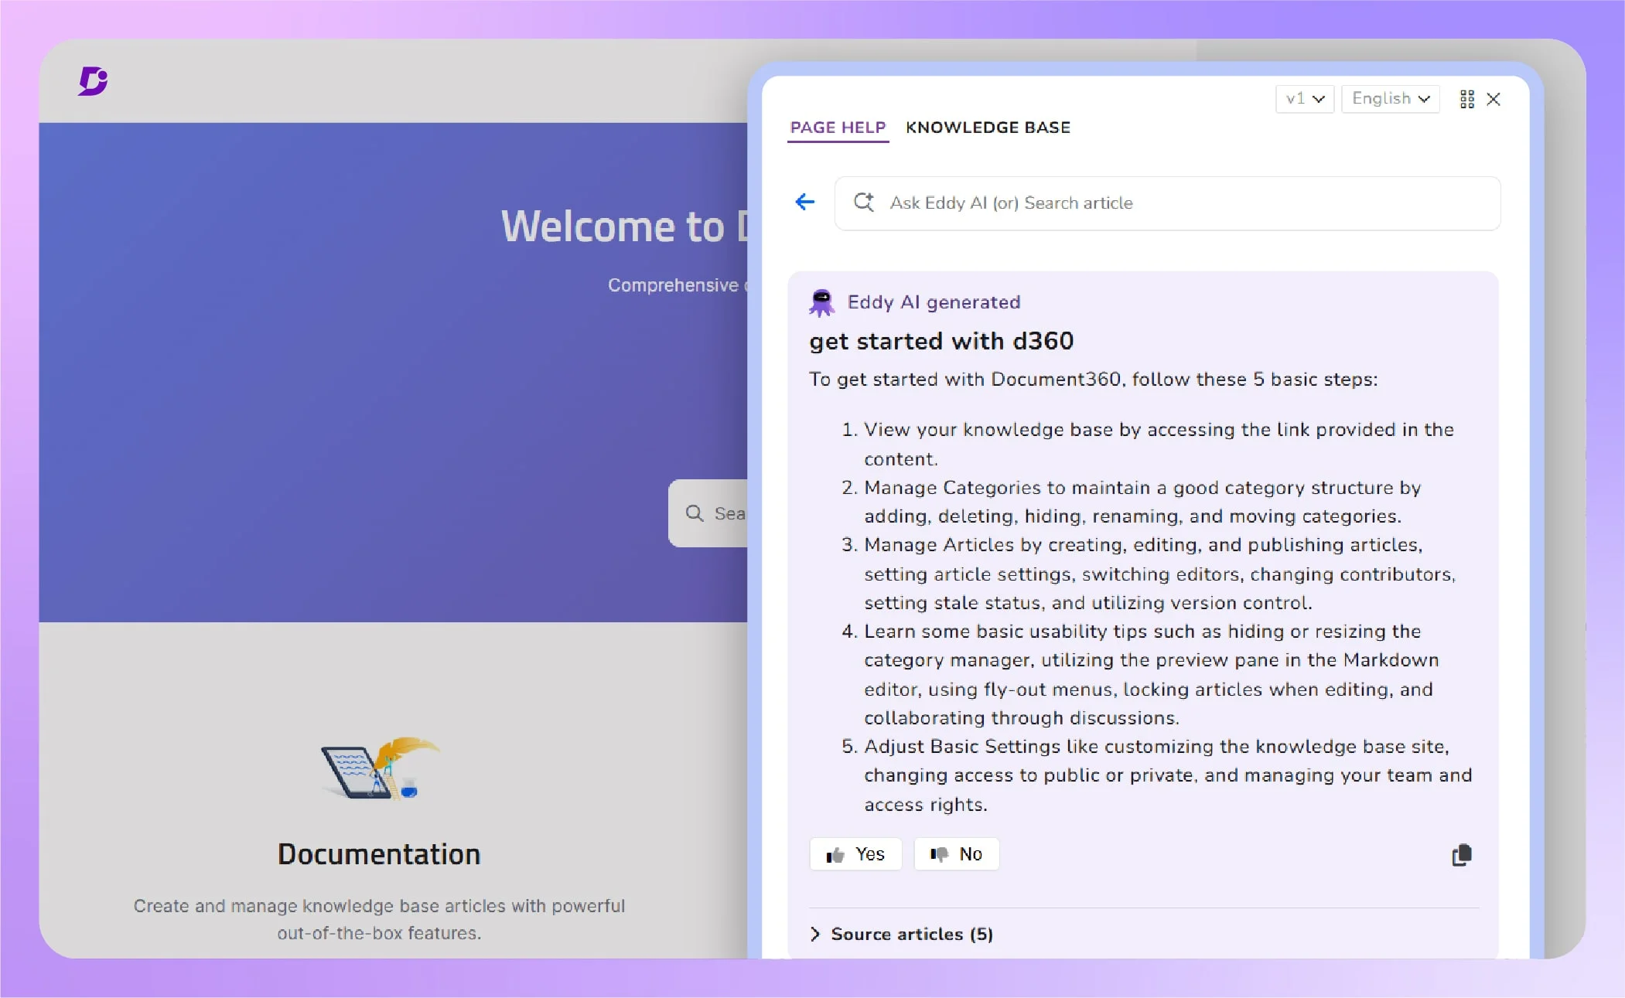Copy the AI answer with copy icon

1461,855
